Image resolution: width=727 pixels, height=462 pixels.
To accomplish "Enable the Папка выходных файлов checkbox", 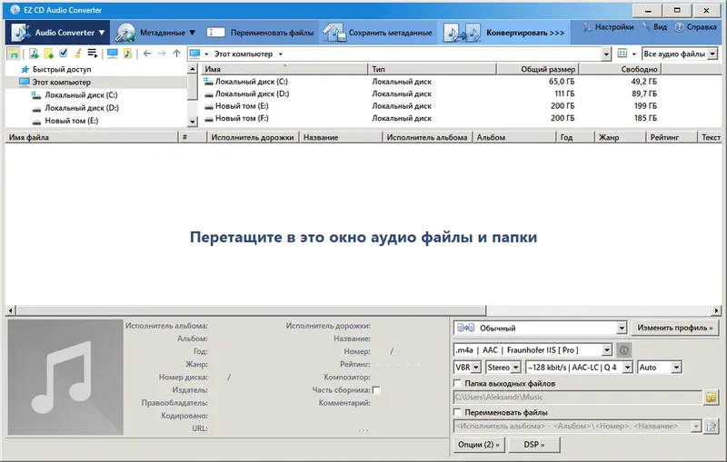I will coord(458,383).
